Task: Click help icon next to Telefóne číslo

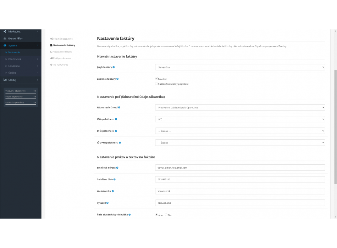Action: click(115, 180)
